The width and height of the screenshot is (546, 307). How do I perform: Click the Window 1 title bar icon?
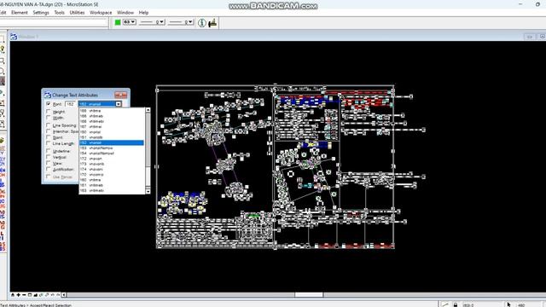click(14, 37)
